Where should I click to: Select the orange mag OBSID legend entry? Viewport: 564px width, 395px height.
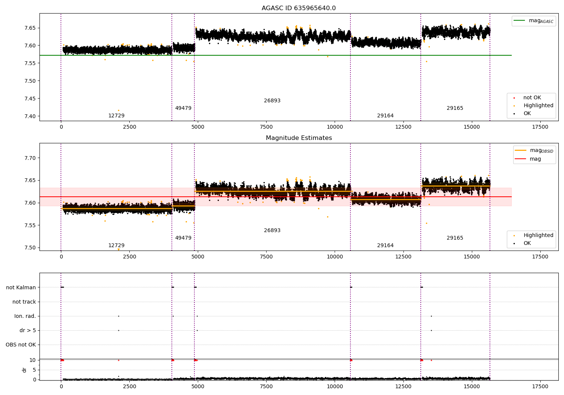[x=534, y=150]
